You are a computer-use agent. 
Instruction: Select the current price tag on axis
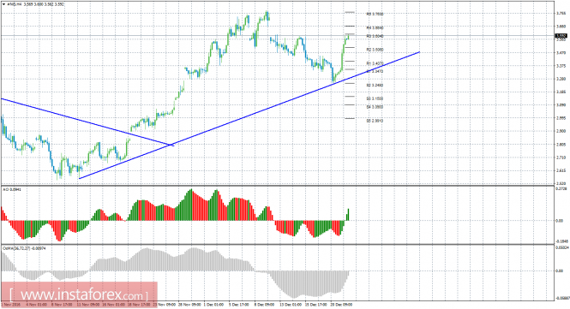pos(561,36)
